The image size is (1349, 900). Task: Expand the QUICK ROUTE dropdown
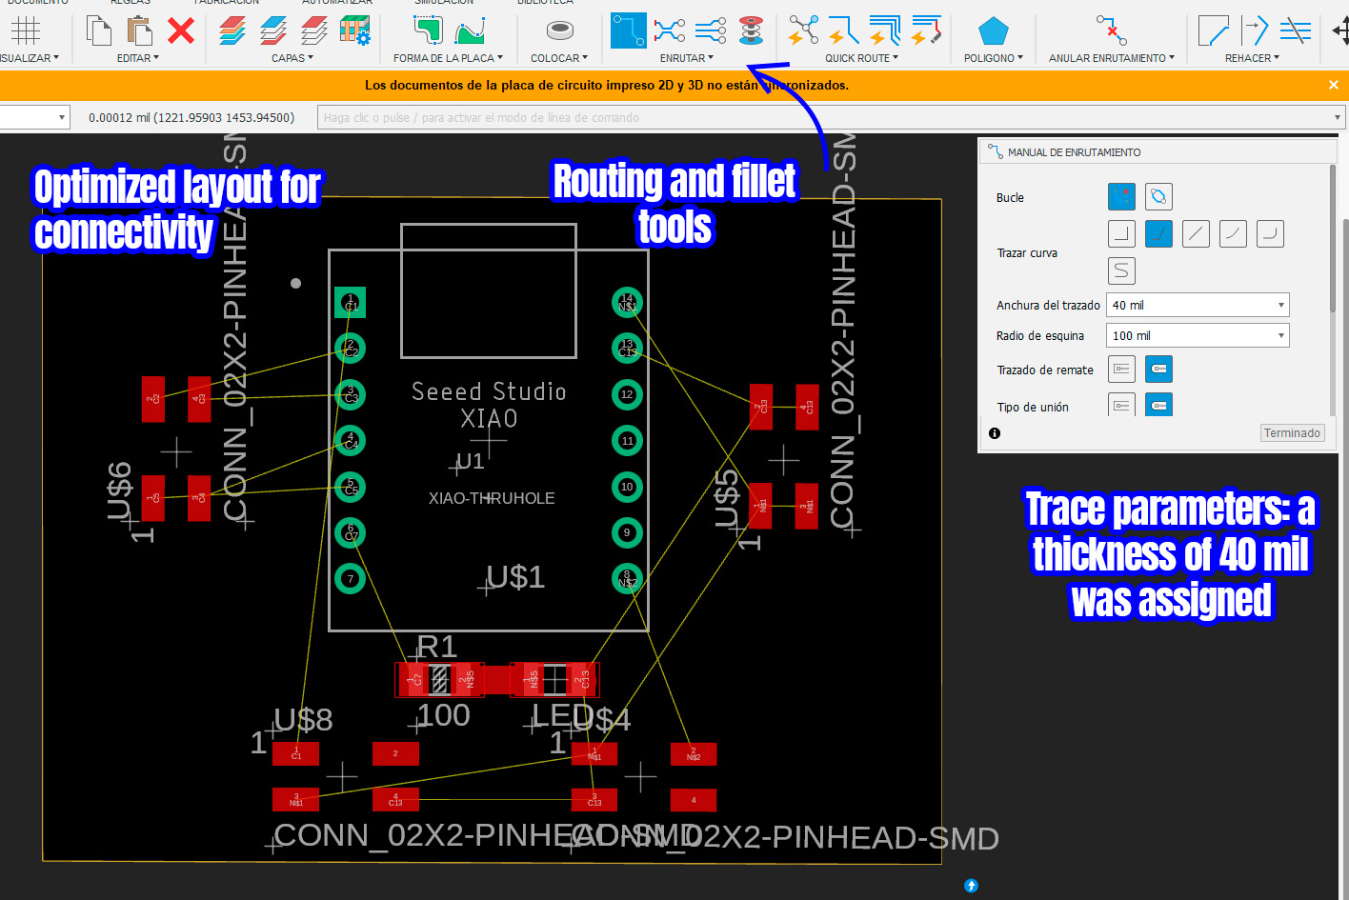point(862,58)
